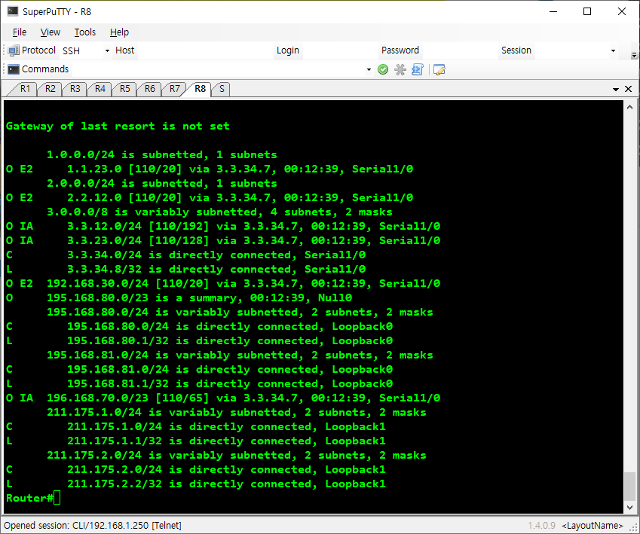Image resolution: width=640 pixels, height=534 pixels.
Task: Switch to the S session tab
Action: point(222,89)
